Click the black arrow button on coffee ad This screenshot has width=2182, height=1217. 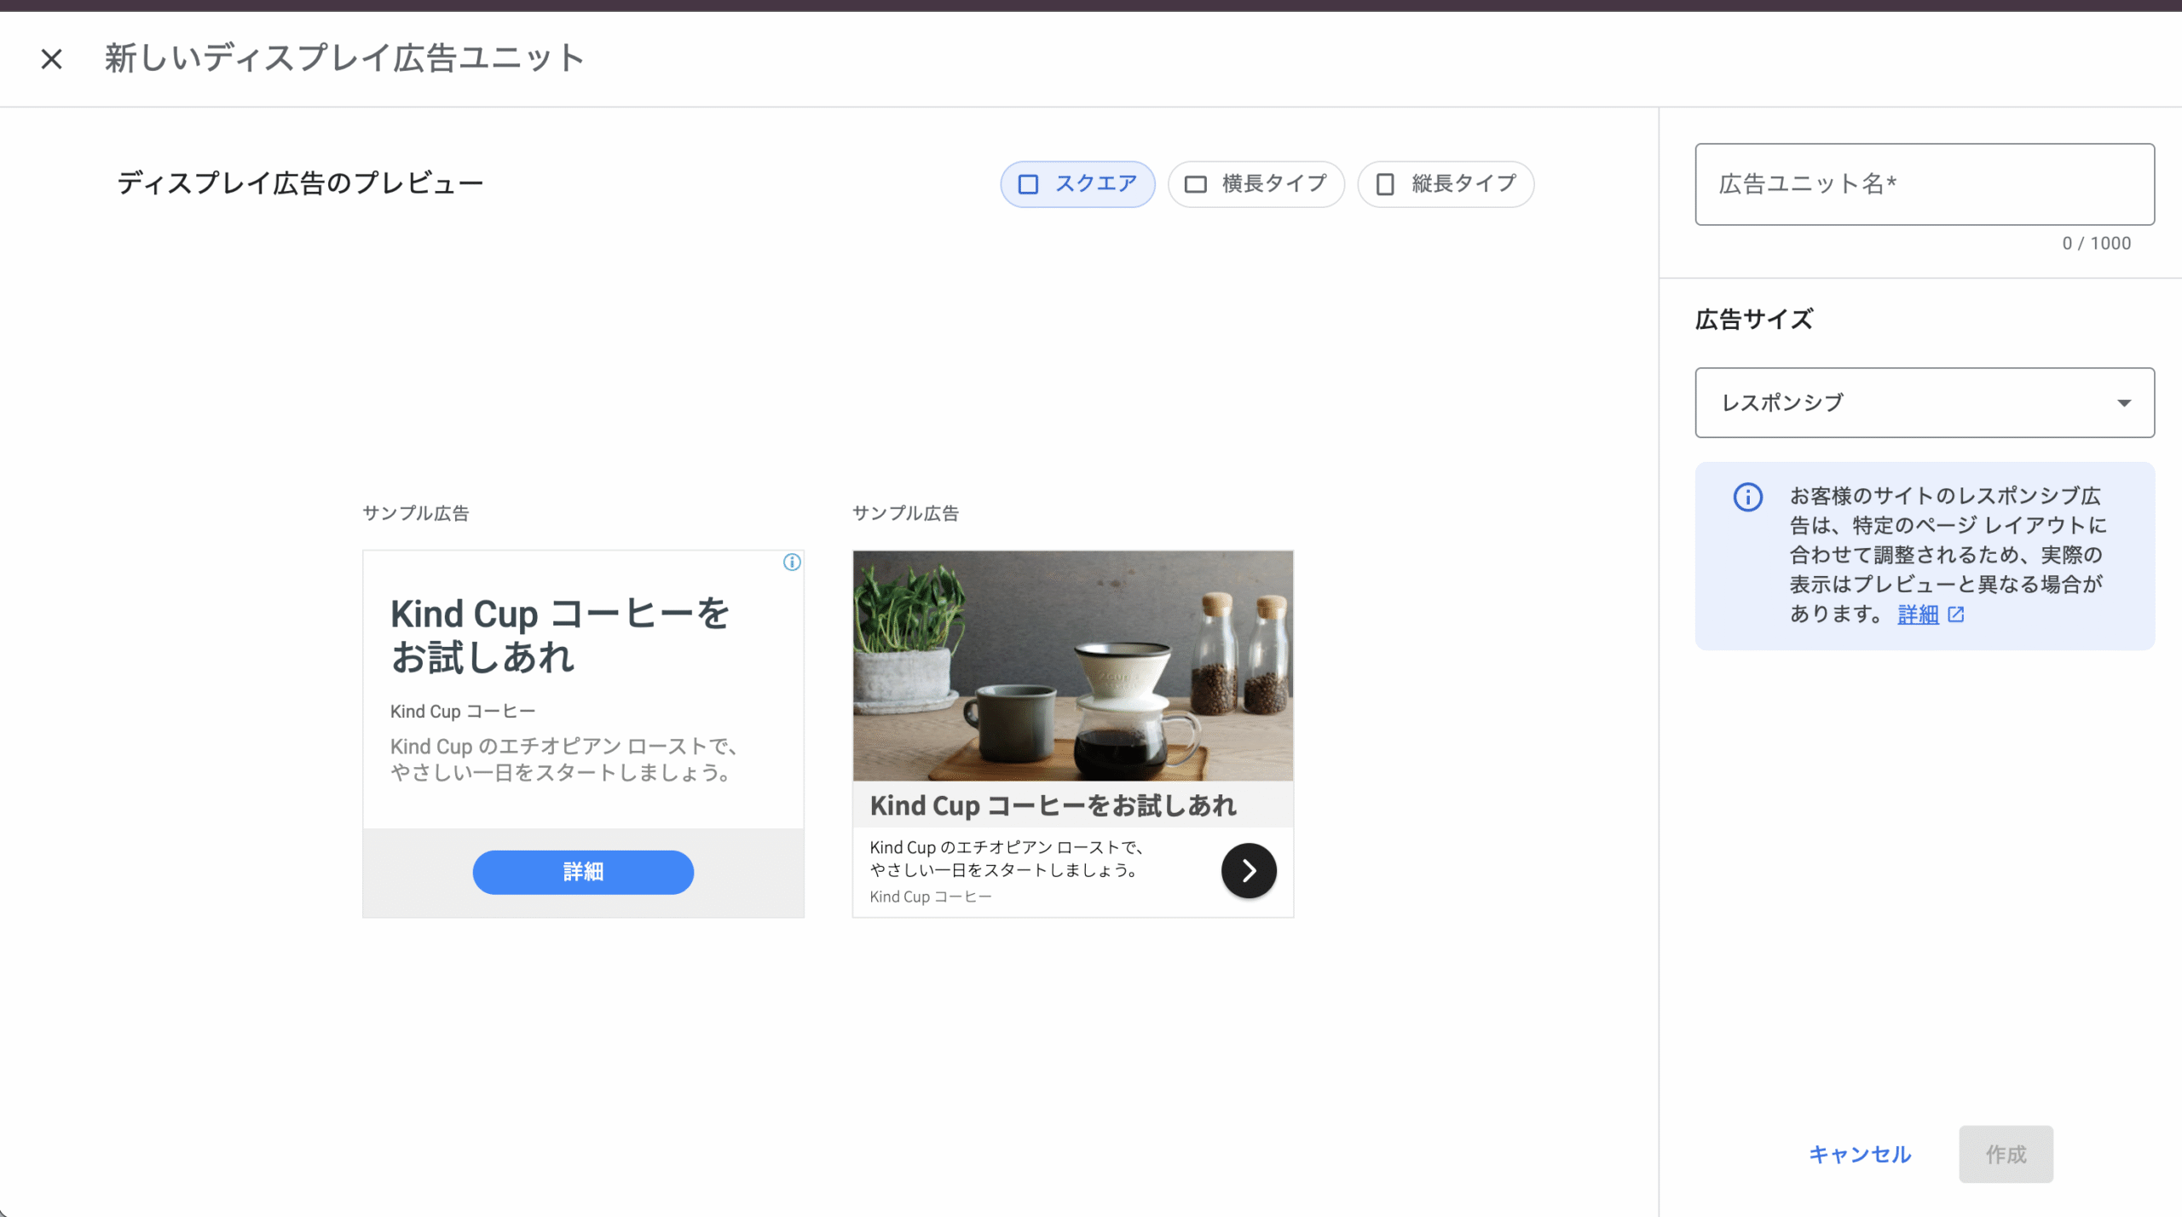point(1249,871)
